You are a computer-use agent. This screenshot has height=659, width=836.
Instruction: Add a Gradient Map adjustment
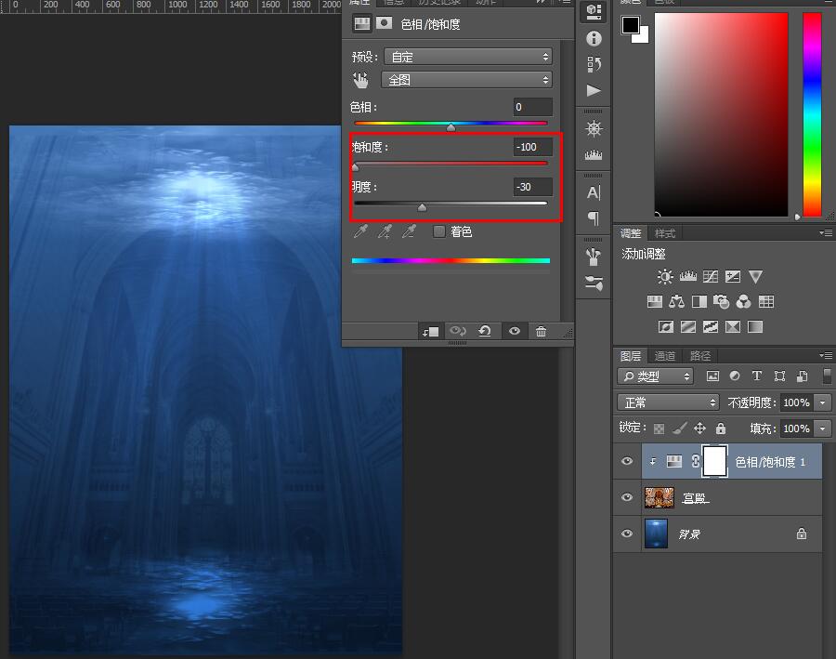(755, 326)
